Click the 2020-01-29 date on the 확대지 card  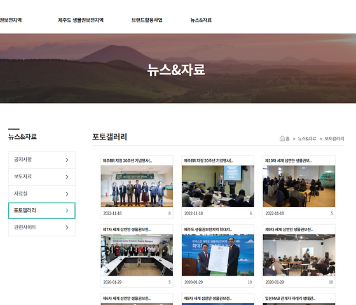click(x=193, y=282)
